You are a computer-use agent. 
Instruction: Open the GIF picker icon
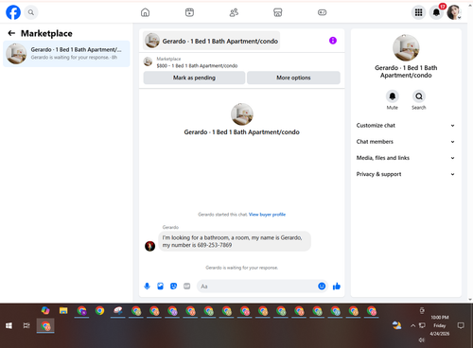click(187, 287)
